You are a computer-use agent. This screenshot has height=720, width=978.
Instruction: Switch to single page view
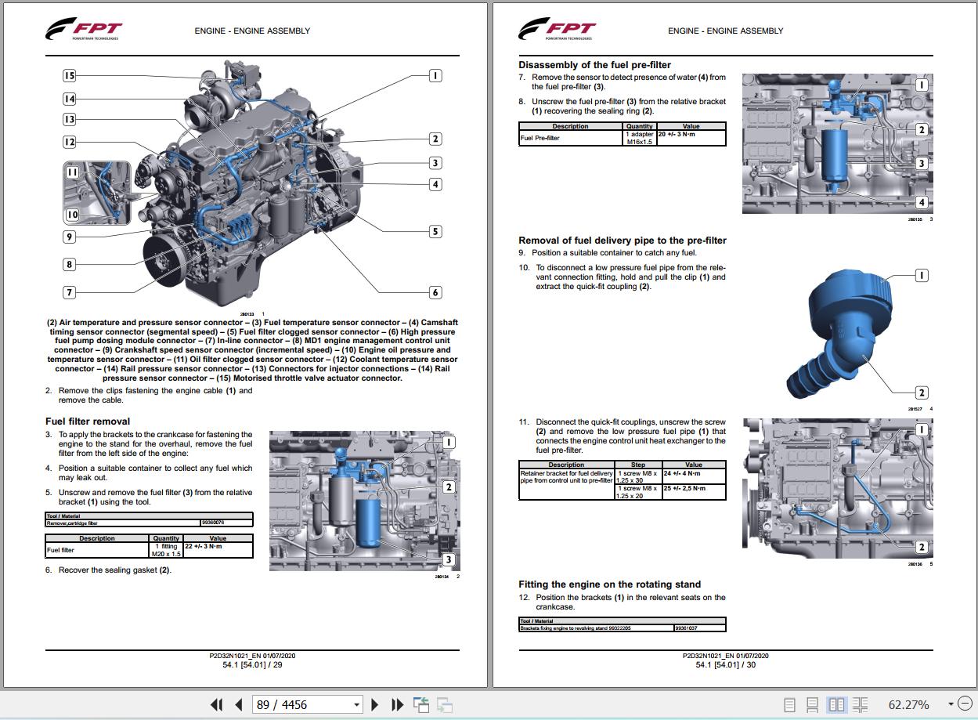point(789,705)
